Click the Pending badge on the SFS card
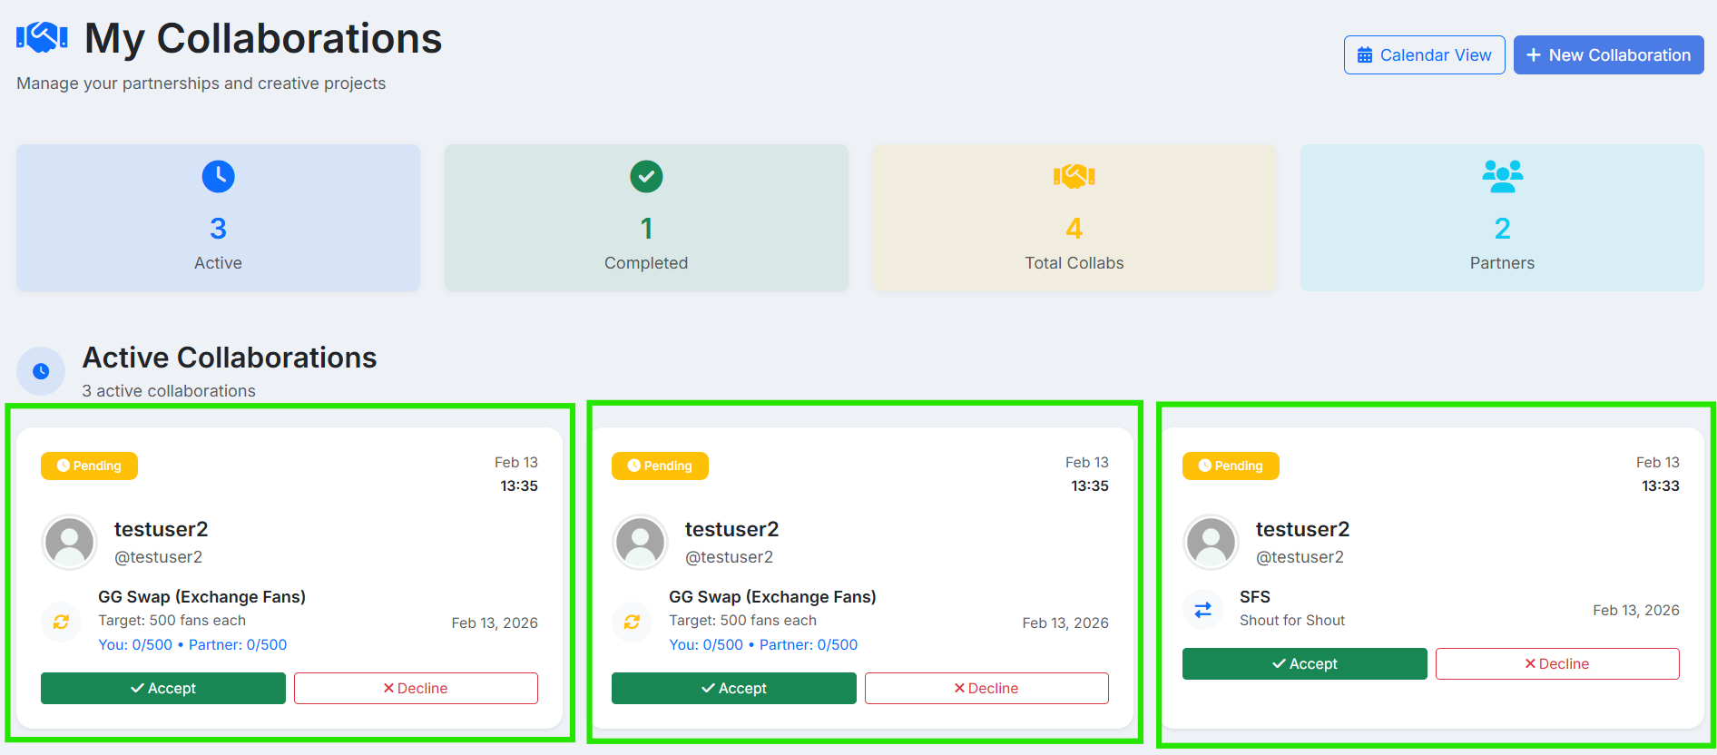Viewport: 1717px width, 755px height. [x=1231, y=466]
